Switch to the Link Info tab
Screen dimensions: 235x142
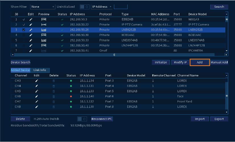(40, 70)
